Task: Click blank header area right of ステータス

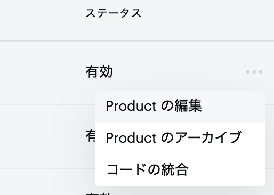Action: (208, 20)
